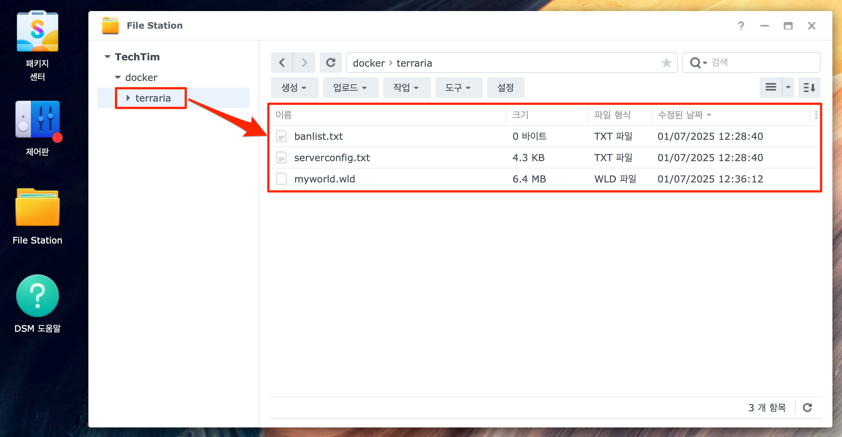This screenshot has width=842, height=437.
Task: Open the File Station help question-mark icon
Action: (741, 26)
